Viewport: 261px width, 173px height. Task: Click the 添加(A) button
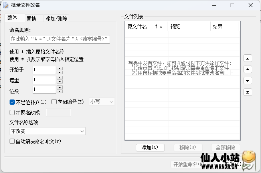150,147
